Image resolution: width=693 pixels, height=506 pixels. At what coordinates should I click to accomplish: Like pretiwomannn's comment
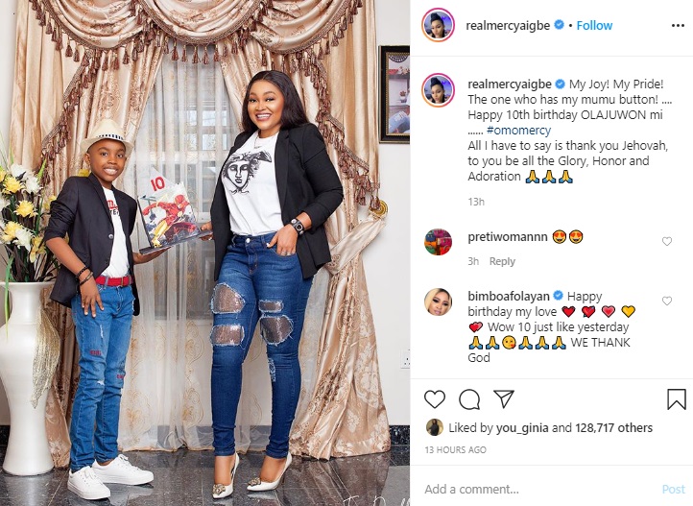pyautogui.click(x=666, y=241)
